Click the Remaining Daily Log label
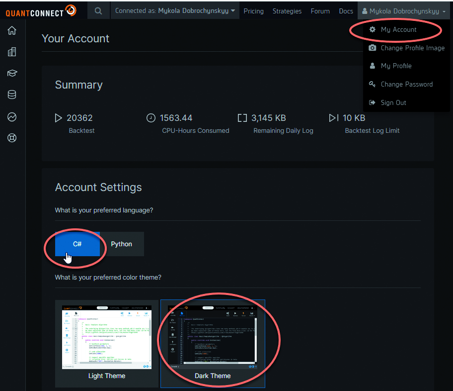The width and height of the screenshot is (453, 391). pyautogui.click(x=283, y=130)
